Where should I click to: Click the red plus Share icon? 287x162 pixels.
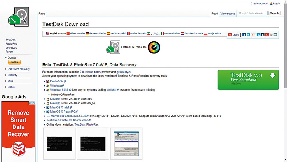230,35
